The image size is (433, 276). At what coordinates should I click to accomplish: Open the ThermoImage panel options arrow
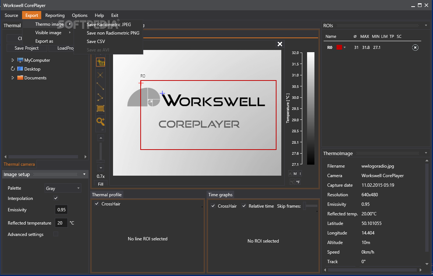click(426, 153)
